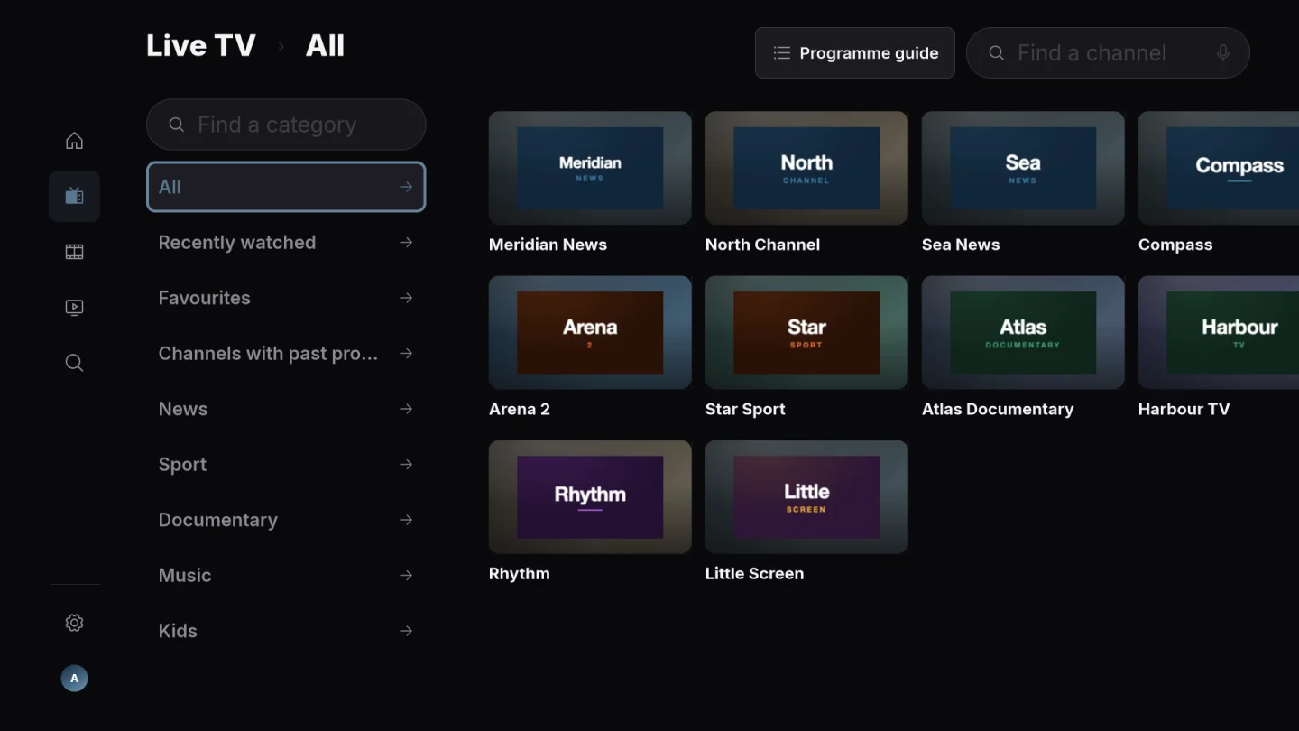
Task: Click the arrow on the Documentary row
Action: click(x=406, y=520)
